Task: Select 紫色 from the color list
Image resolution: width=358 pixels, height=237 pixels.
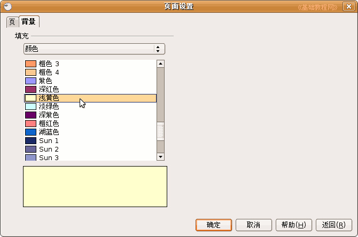Action: coord(45,81)
